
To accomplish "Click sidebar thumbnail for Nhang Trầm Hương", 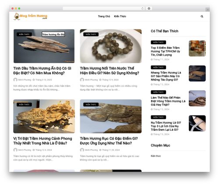I will tap(197, 73).
